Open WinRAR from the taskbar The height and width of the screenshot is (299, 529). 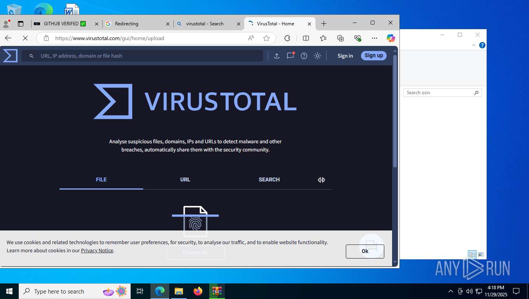click(217, 291)
